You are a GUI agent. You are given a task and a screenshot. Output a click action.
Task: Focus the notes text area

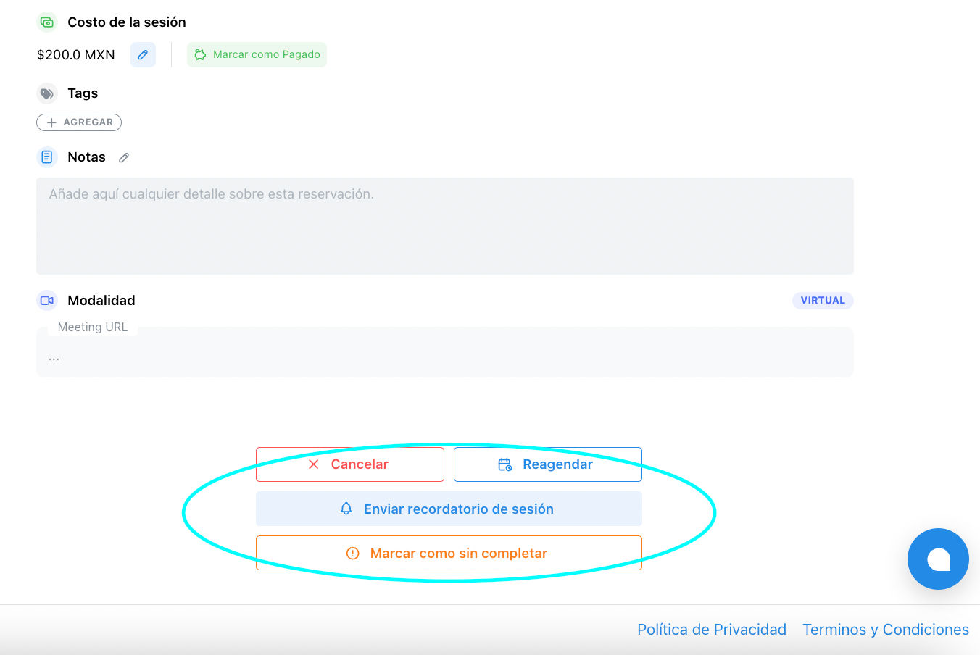click(x=444, y=226)
